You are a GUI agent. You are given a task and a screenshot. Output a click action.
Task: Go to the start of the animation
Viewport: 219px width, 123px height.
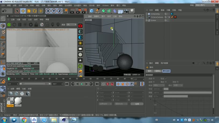(67, 84)
